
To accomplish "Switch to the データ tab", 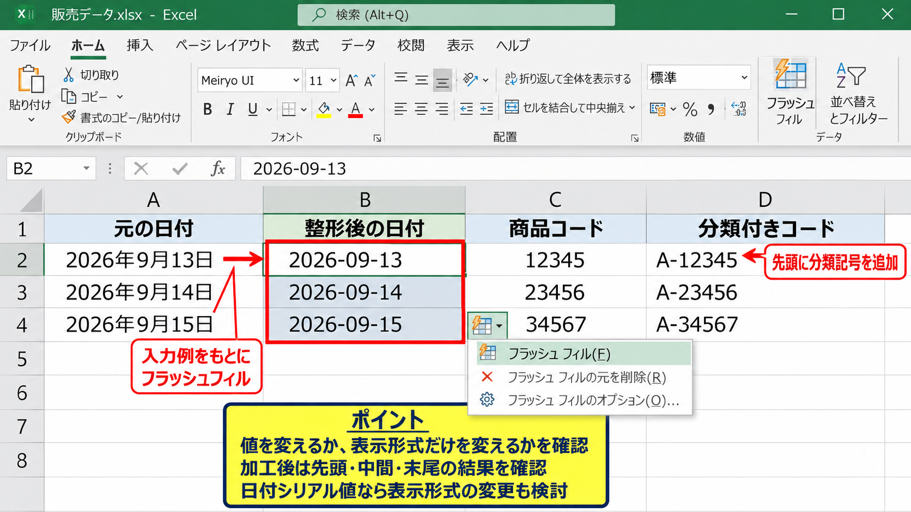I will (358, 45).
